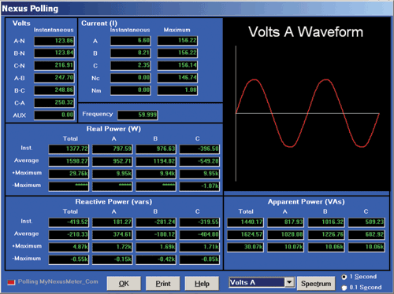The width and height of the screenshot is (394, 294).
Task: Click Reactive Power total average -210.33
Action: 69,234
